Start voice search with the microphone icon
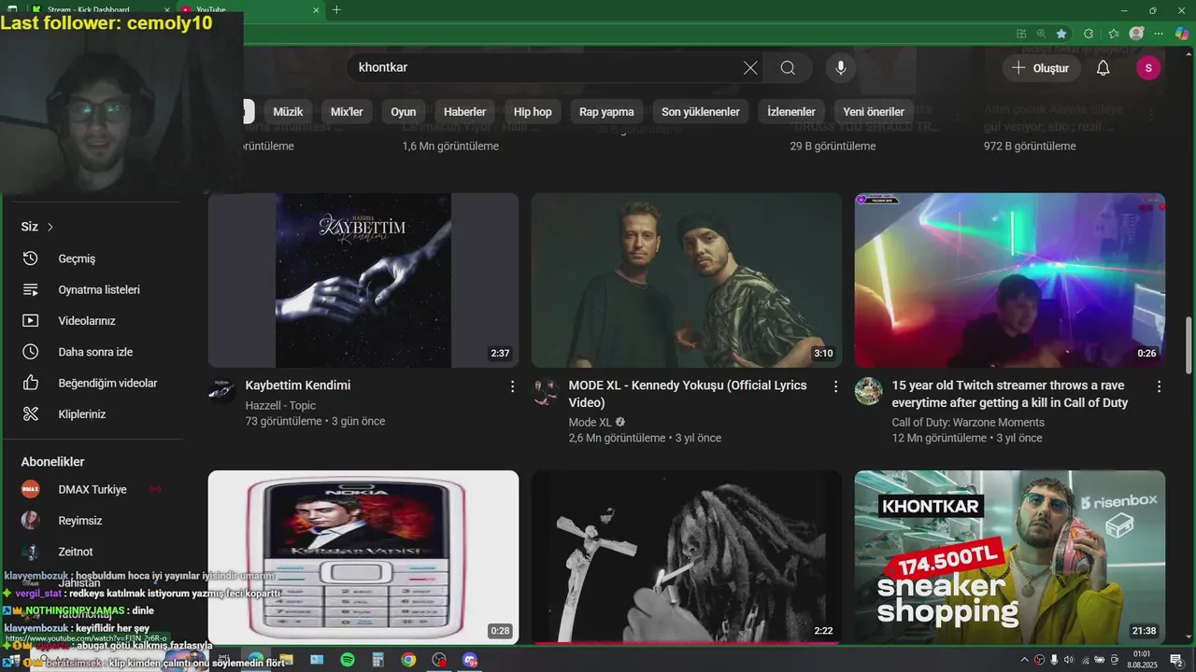 tap(840, 68)
